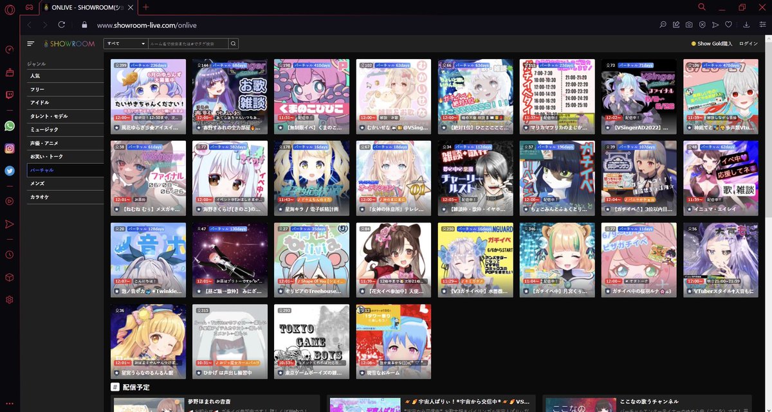
Task: Go forward to the next page
Action: coord(45,24)
